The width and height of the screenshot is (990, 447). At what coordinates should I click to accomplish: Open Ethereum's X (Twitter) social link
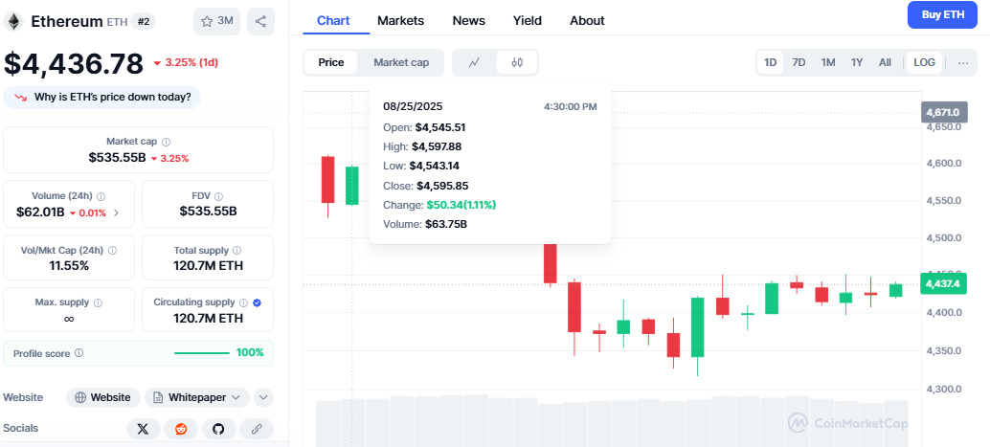point(144,429)
